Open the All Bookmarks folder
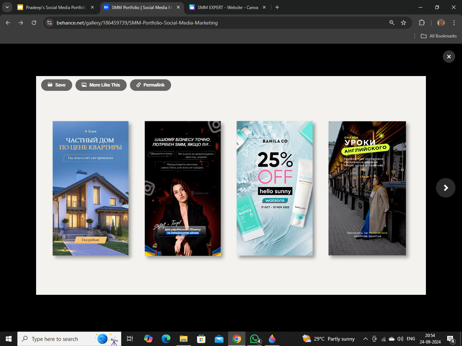The height and width of the screenshot is (346, 462). tap(439, 36)
